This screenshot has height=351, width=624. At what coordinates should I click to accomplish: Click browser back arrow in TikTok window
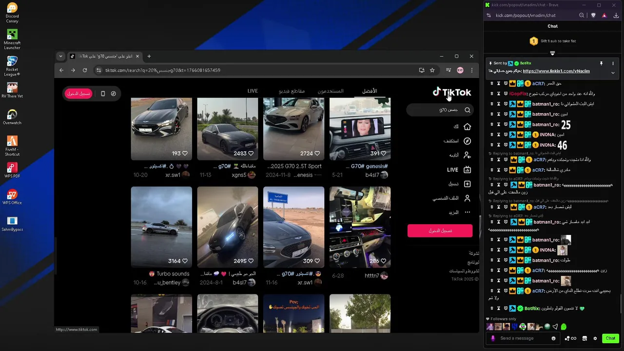61,70
